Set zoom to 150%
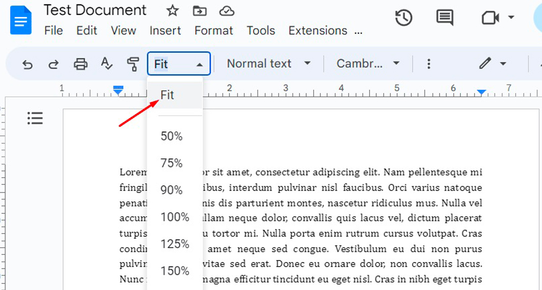The height and width of the screenshot is (290, 542). pos(175,271)
